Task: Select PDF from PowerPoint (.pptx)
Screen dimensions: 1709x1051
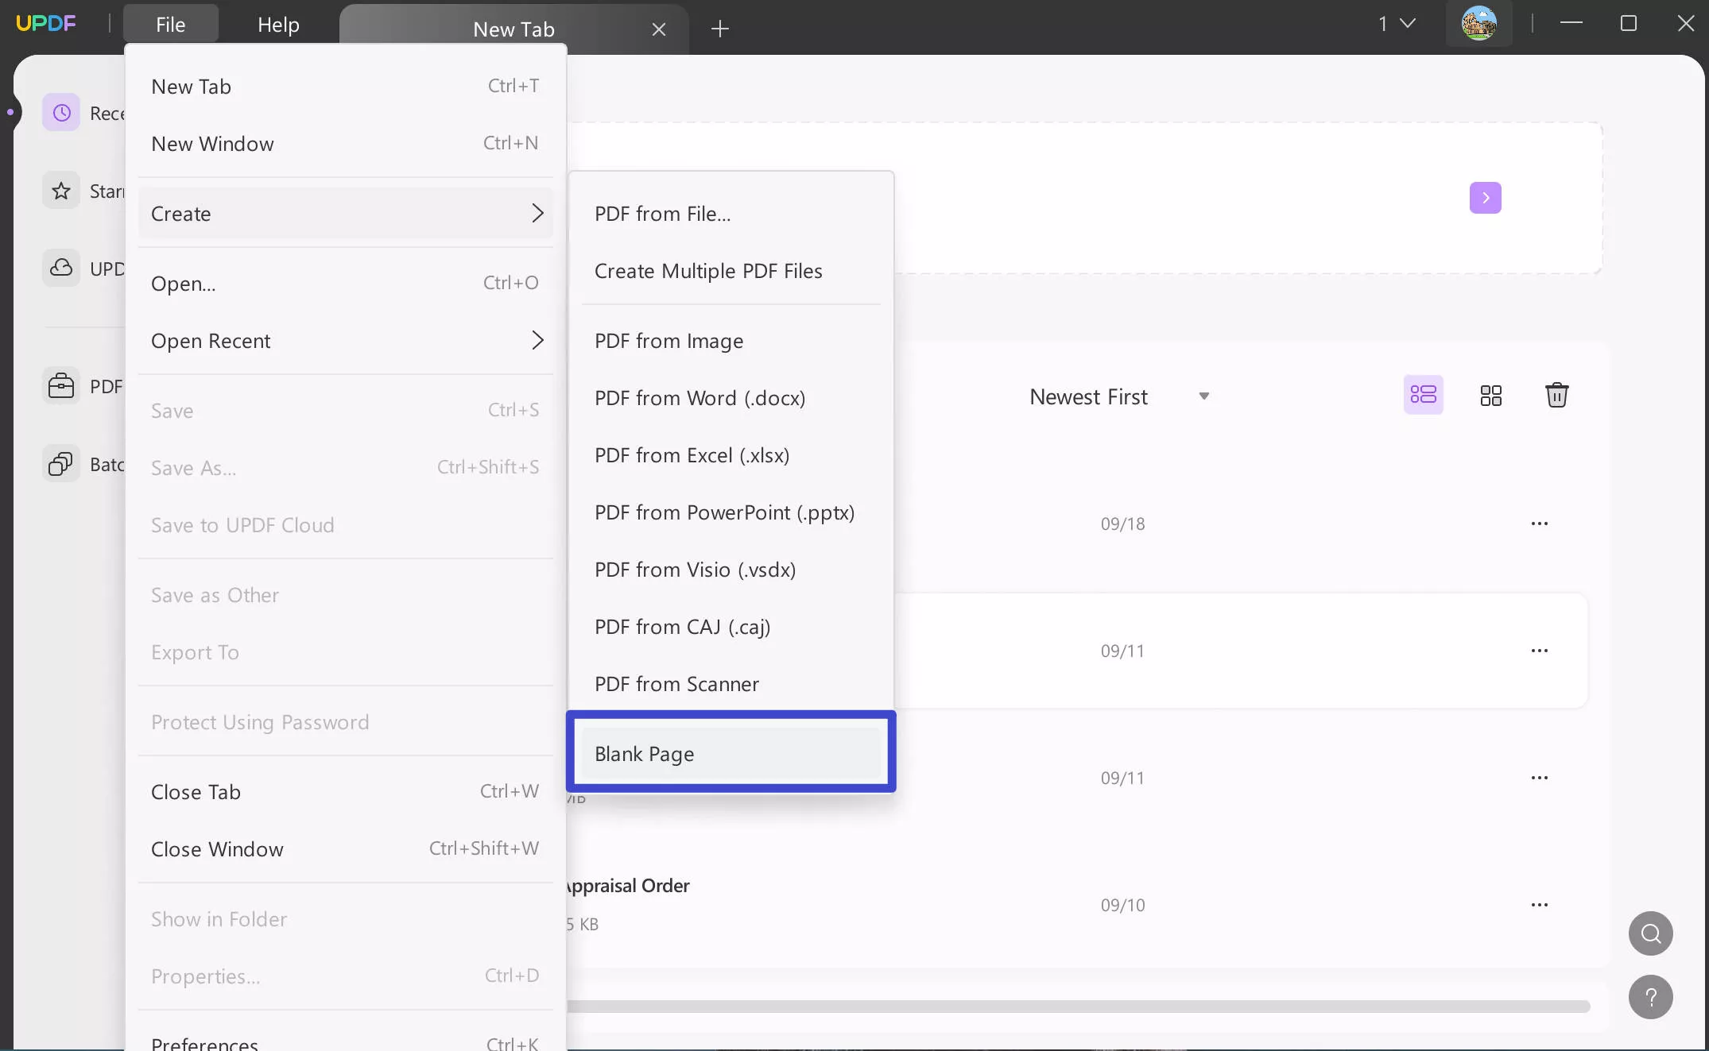Action: click(730, 512)
